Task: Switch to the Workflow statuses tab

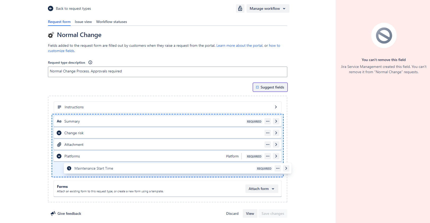Action: coord(111,22)
